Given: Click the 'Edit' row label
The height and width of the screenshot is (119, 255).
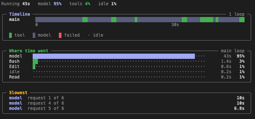Looking at the screenshot, I should [14, 67].
